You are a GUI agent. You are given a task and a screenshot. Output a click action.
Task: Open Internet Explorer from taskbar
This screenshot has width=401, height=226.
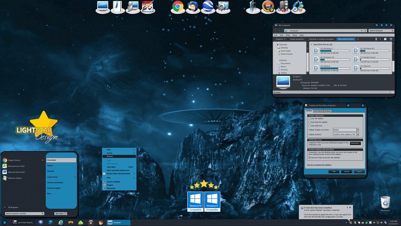[x=61, y=222]
